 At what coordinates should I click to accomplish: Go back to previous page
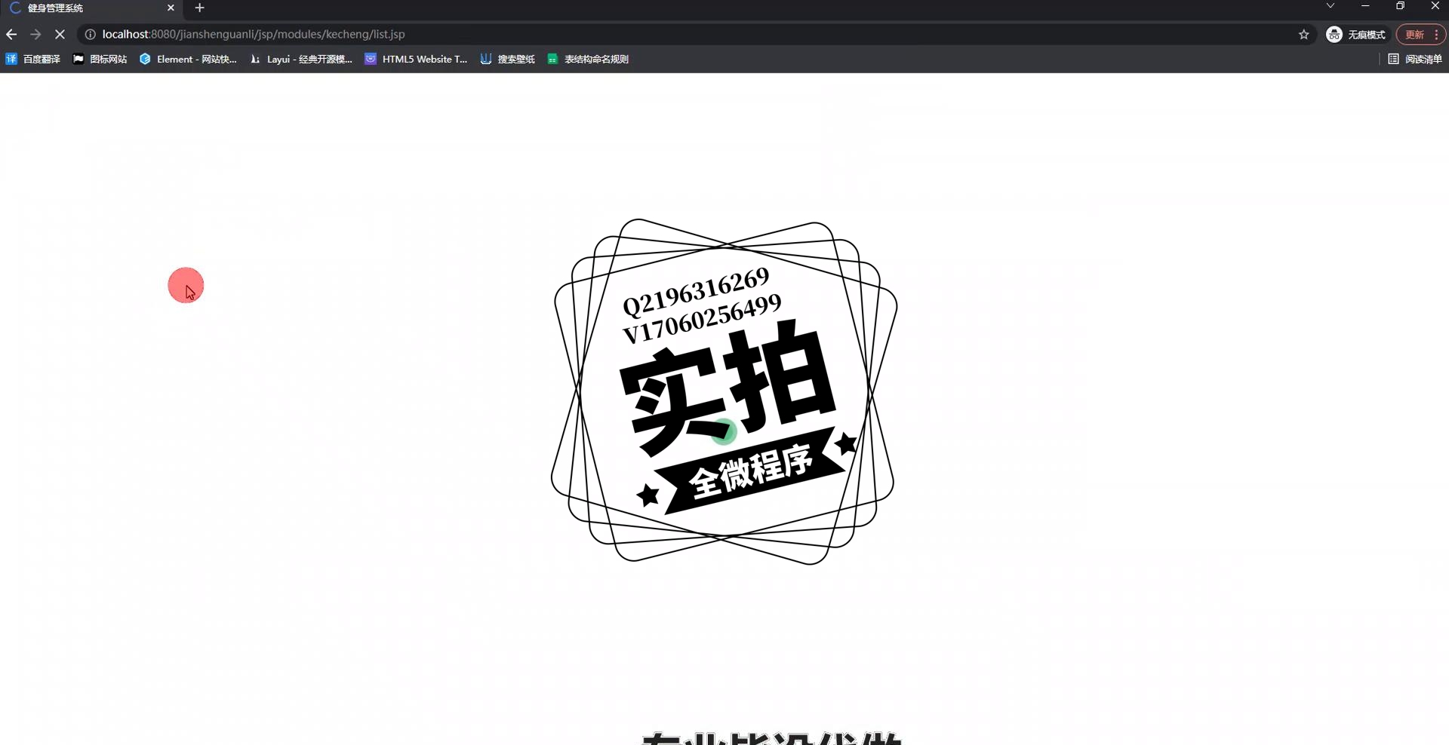11,35
